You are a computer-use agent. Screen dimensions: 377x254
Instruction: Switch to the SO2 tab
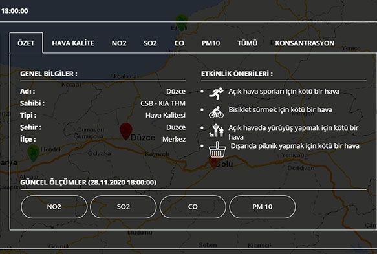[x=150, y=43]
